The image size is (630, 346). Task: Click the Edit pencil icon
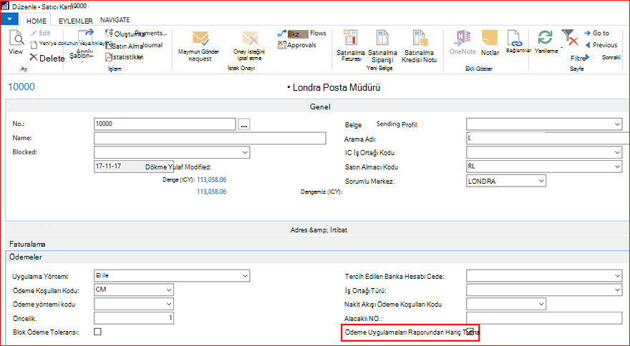click(34, 34)
